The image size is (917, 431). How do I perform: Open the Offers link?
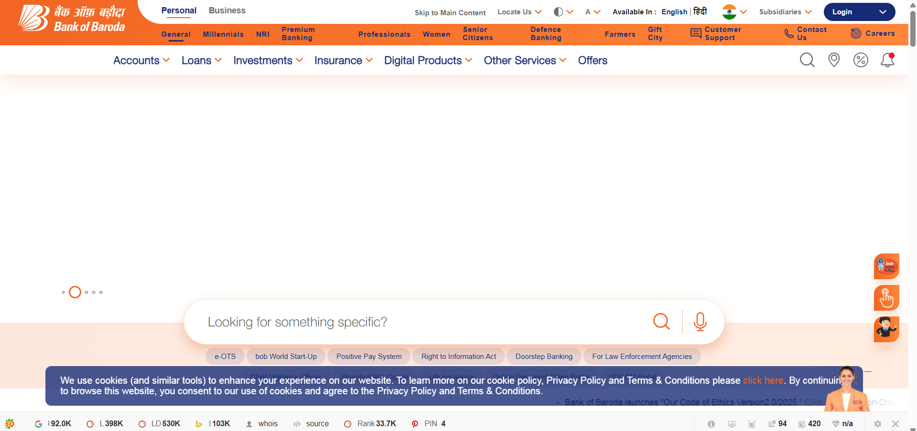[x=593, y=61]
